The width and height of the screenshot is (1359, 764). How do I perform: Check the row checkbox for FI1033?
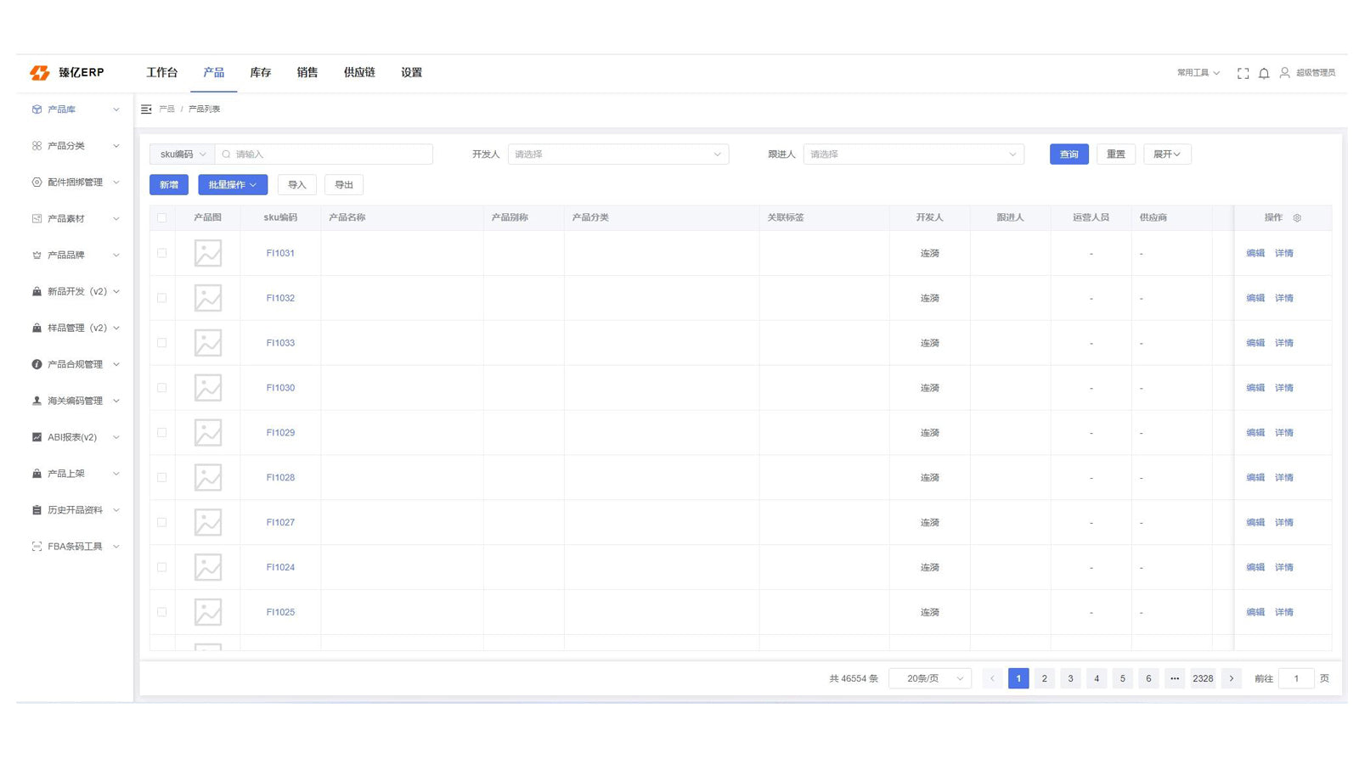(162, 343)
